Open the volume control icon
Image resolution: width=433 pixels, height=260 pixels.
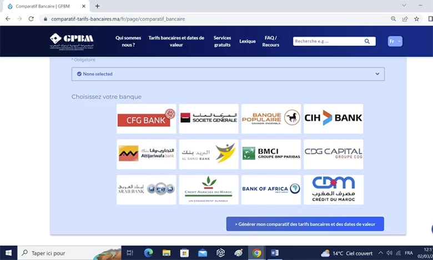pos(389,253)
